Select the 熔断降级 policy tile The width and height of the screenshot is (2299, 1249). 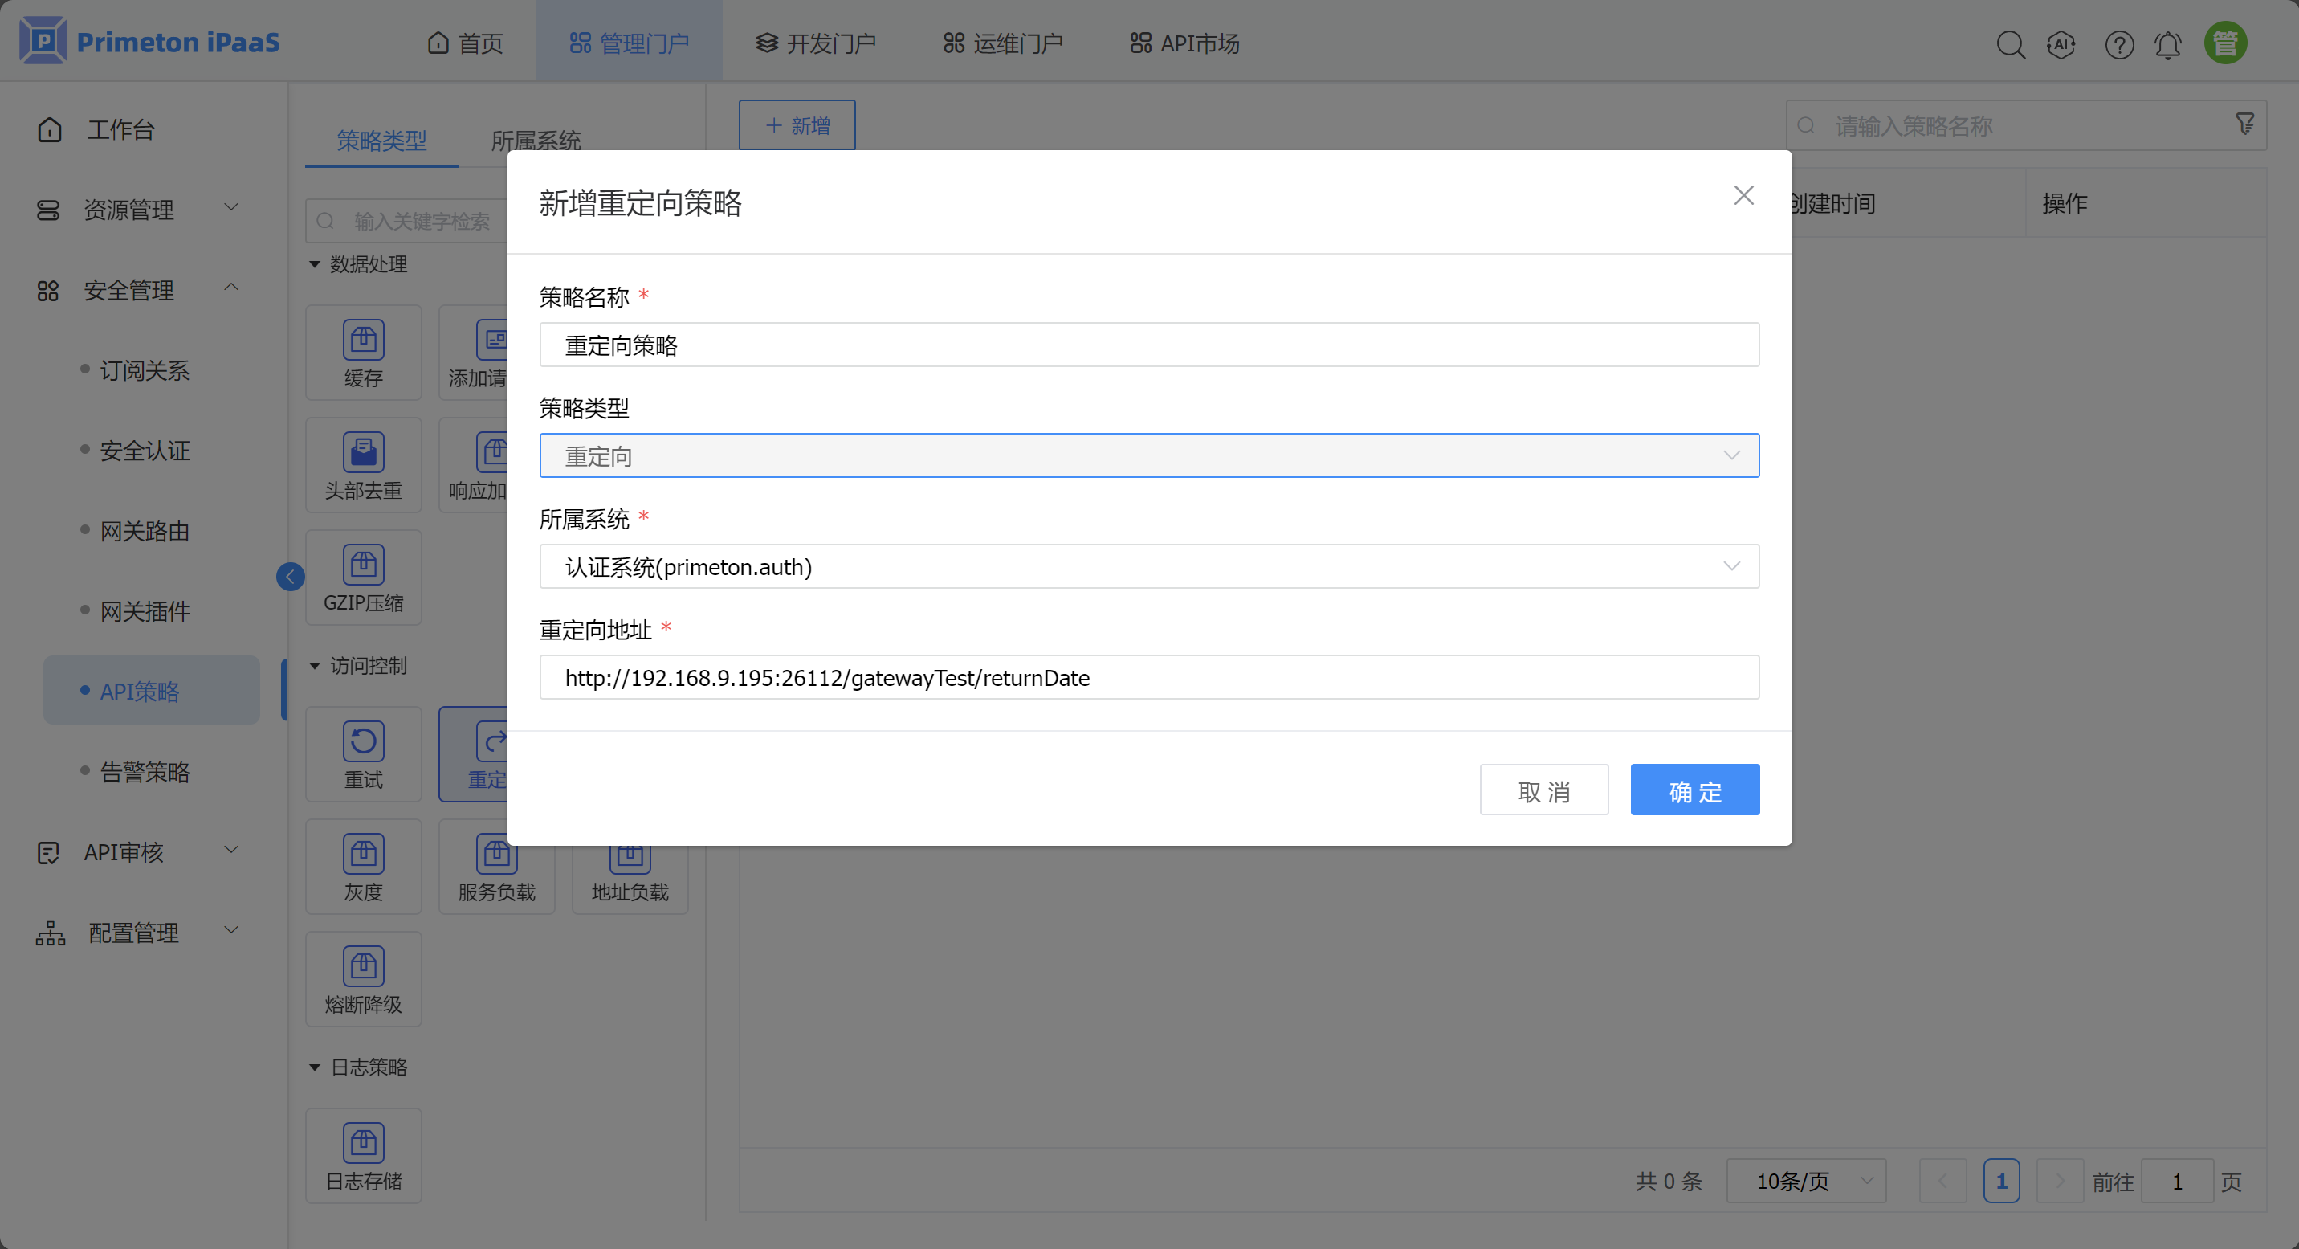(363, 978)
